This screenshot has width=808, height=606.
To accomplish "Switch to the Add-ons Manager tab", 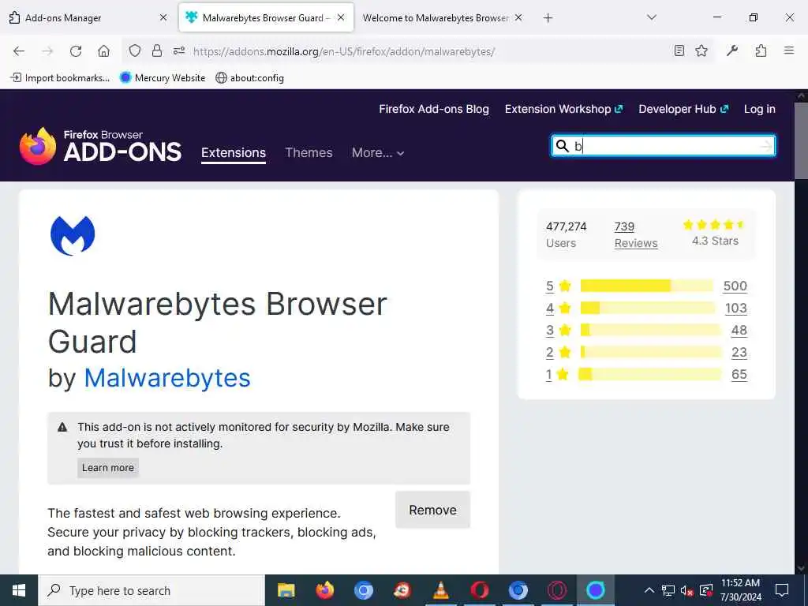I will (x=88, y=17).
